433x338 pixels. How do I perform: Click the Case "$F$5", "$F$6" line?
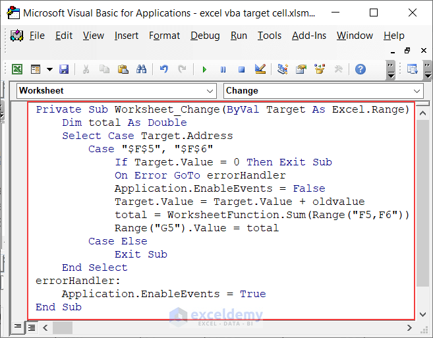tap(151, 149)
